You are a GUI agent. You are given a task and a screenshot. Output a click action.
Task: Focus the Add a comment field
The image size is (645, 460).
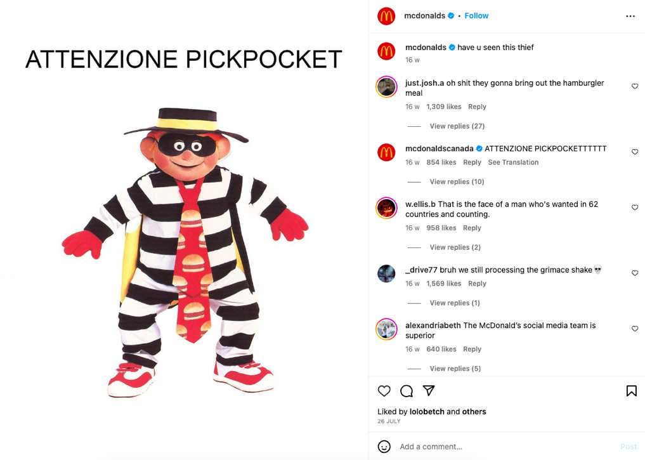pyautogui.click(x=506, y=447)
